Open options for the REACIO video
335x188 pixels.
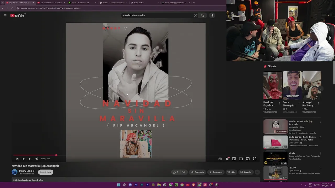coord(320,168)
